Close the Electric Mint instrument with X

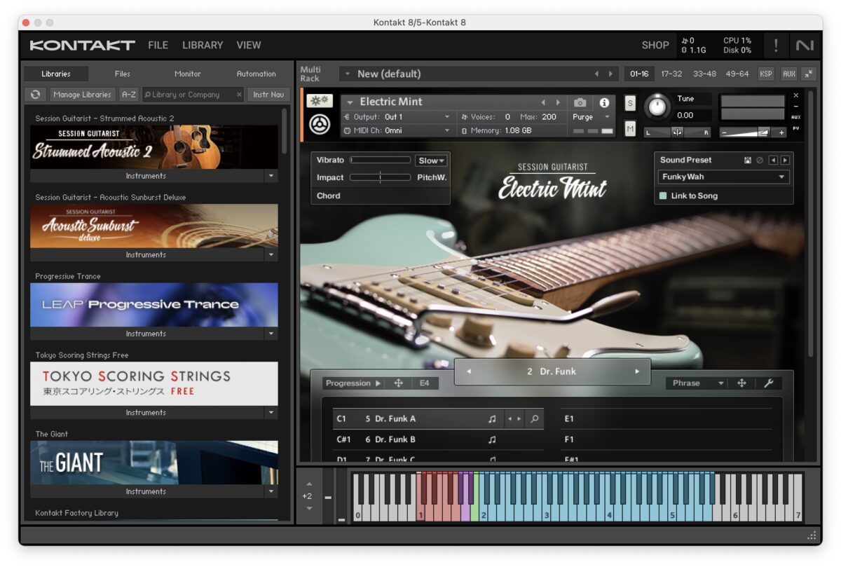(795, 95)
